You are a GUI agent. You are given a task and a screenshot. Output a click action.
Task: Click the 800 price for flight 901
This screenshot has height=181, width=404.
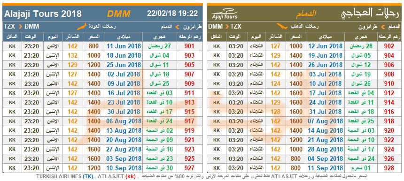[94, 46]
